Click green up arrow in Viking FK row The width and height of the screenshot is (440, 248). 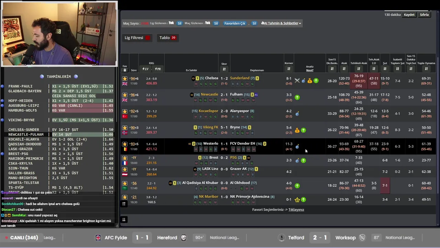tap(303, 130)
